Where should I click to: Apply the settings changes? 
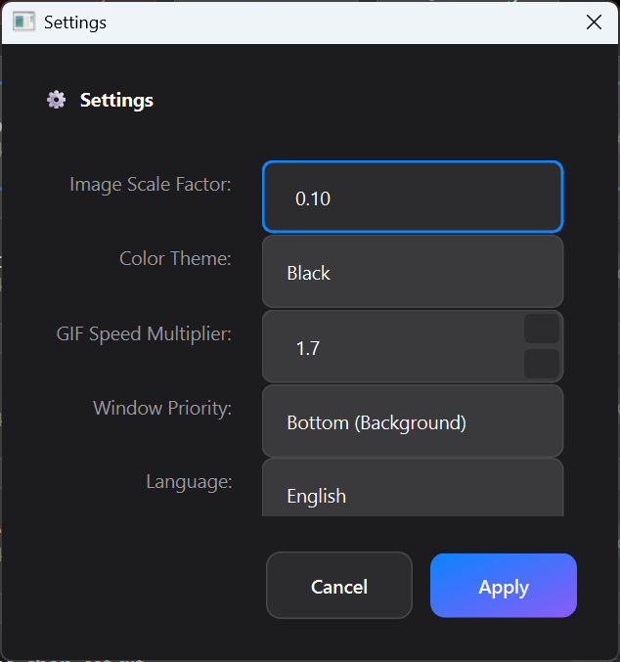[x=503, y=587]
